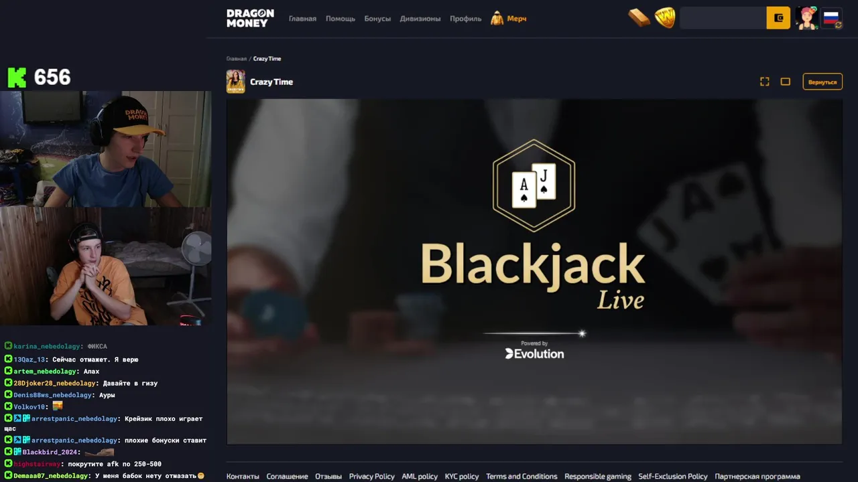Open the Помощь menu item
858x482 pixels.
point(341,19)
